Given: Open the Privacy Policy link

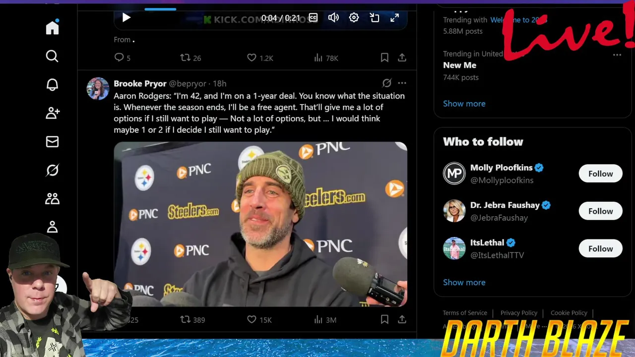Looking at the screenshot, I should (519, 313).
